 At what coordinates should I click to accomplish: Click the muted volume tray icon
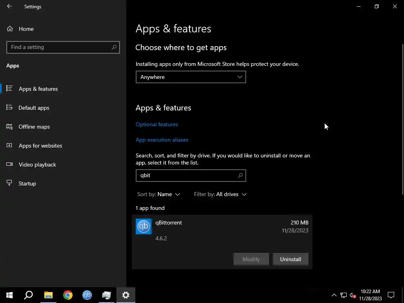pyautogui.click(x=353, y=295)
